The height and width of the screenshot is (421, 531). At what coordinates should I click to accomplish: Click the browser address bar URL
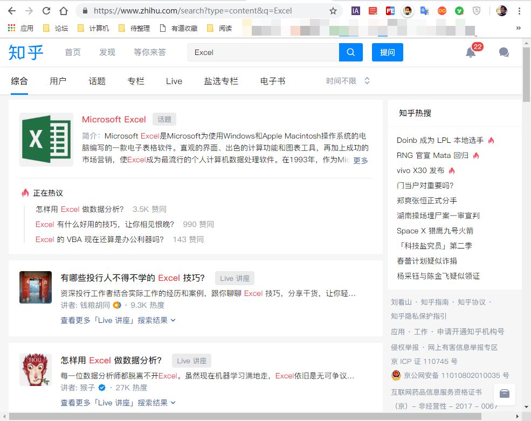192,11
